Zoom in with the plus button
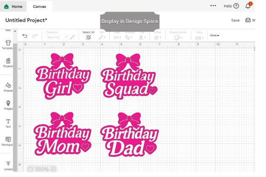The width and height of the screenshot is (266, 177). tap(53, 169)
